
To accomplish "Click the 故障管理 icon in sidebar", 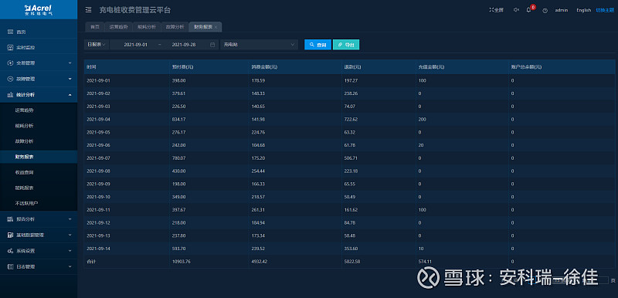I will (11, 79).
